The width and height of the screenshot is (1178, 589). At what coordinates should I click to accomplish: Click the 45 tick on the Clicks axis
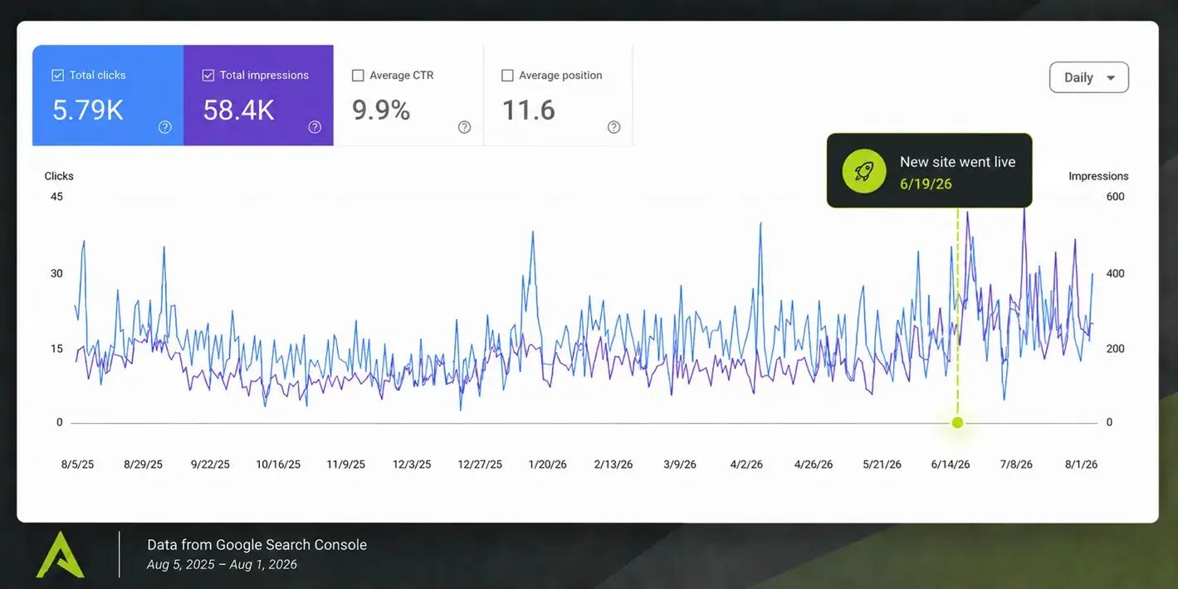pos(56,197)
